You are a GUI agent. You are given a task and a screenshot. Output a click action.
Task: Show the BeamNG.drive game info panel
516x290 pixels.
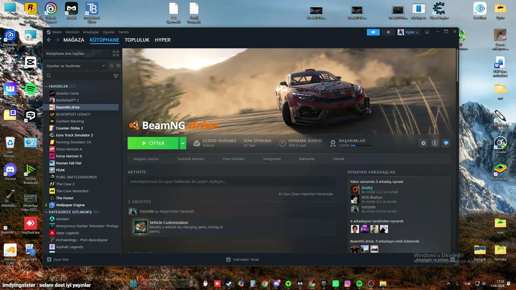(x=435, y=143)
